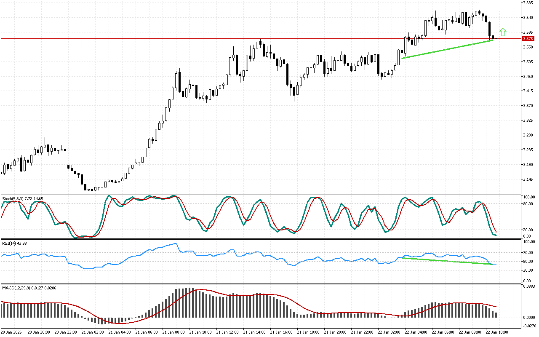Screen dimensions: 539x337
Task: Click the latest candlestick on the chart
Action: click(x=493, y=38)
